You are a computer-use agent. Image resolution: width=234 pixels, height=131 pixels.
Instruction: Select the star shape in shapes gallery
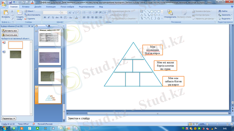point(158,18)
